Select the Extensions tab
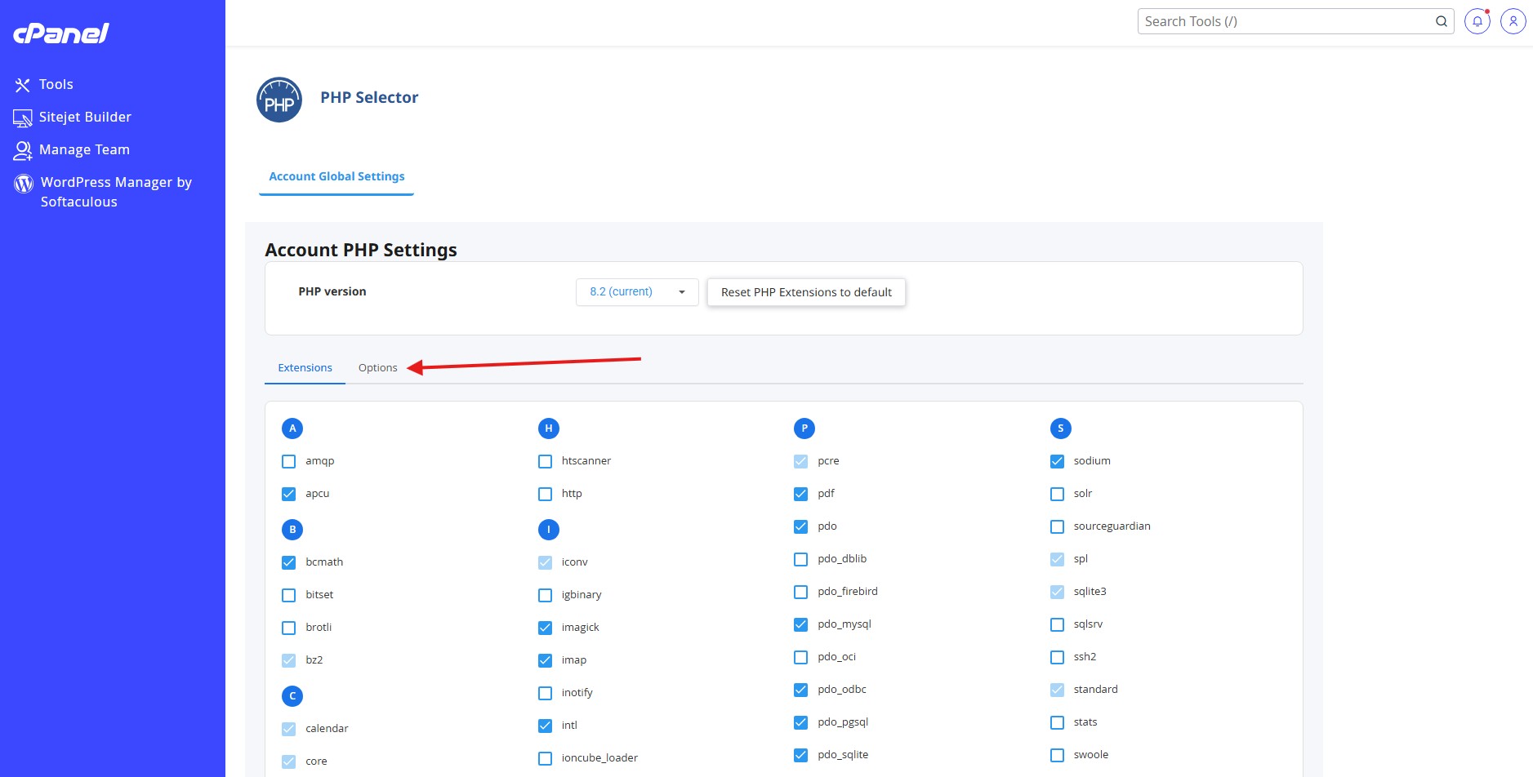 [x=305, y=368]
